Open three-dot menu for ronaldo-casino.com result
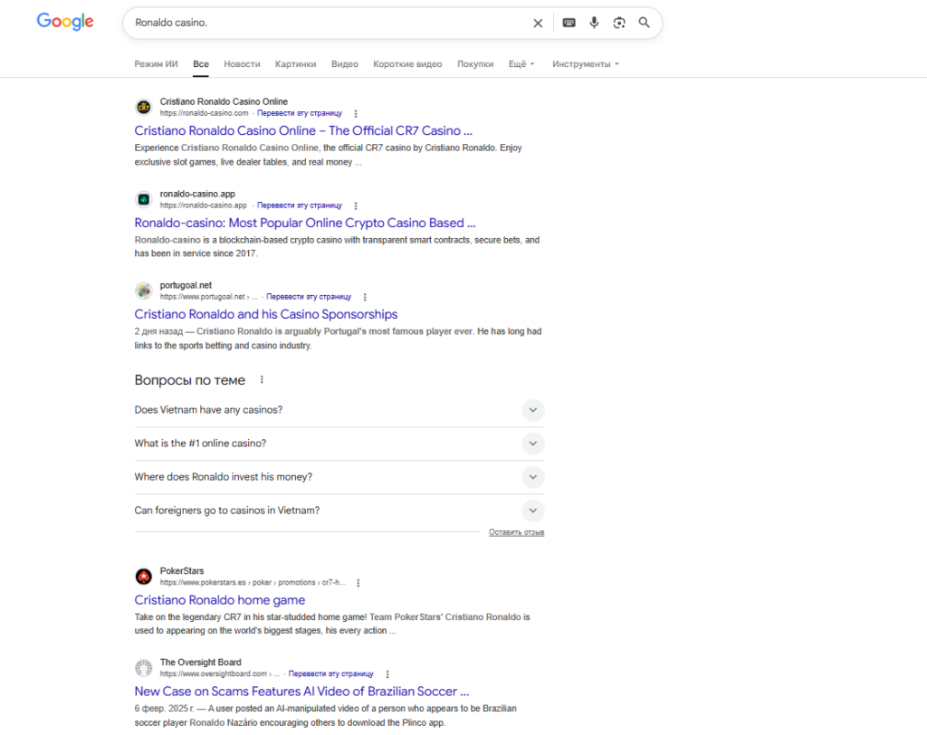Image resolution: width=927 pixels, height=735 pixels. click(x=355, y=113)
